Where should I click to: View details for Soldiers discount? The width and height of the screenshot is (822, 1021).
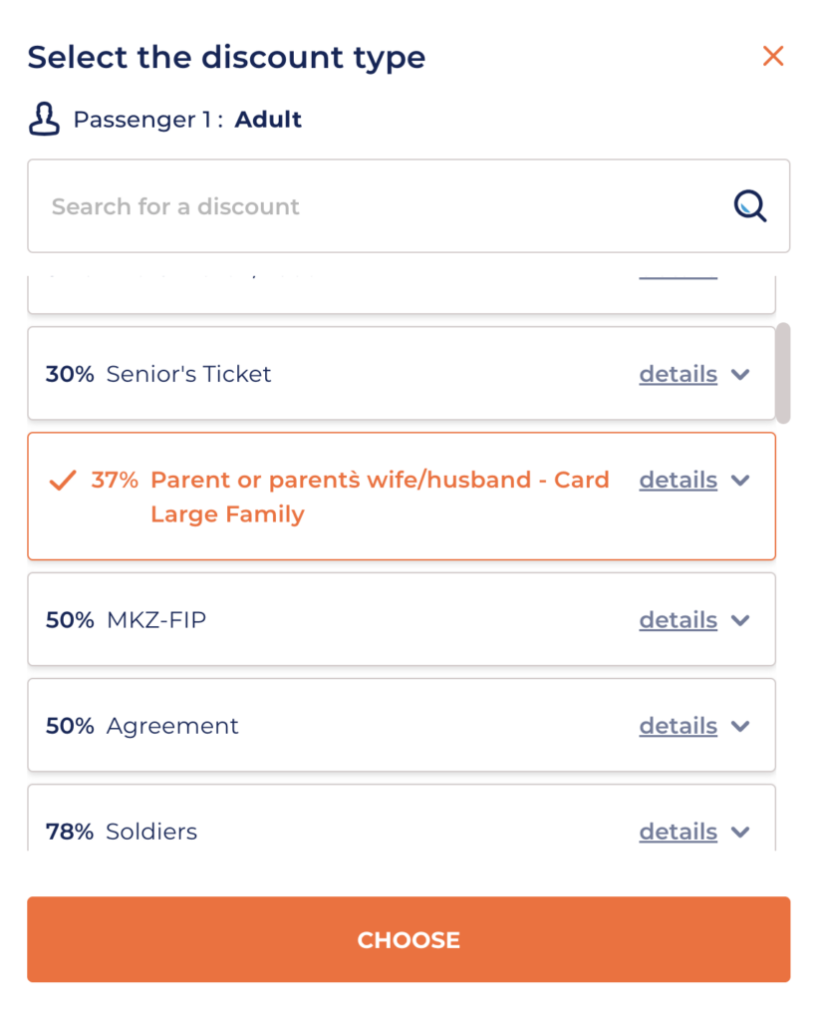678,832
